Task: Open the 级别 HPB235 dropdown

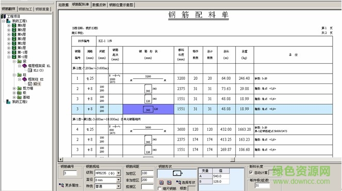Action: [119, 173]
